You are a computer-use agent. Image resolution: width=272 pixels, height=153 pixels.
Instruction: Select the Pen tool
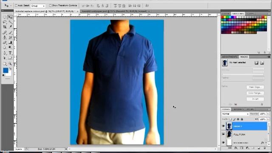(x=5, y=53)
